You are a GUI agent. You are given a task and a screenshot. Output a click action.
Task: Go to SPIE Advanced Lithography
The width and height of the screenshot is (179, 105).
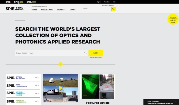coord(37,101)
